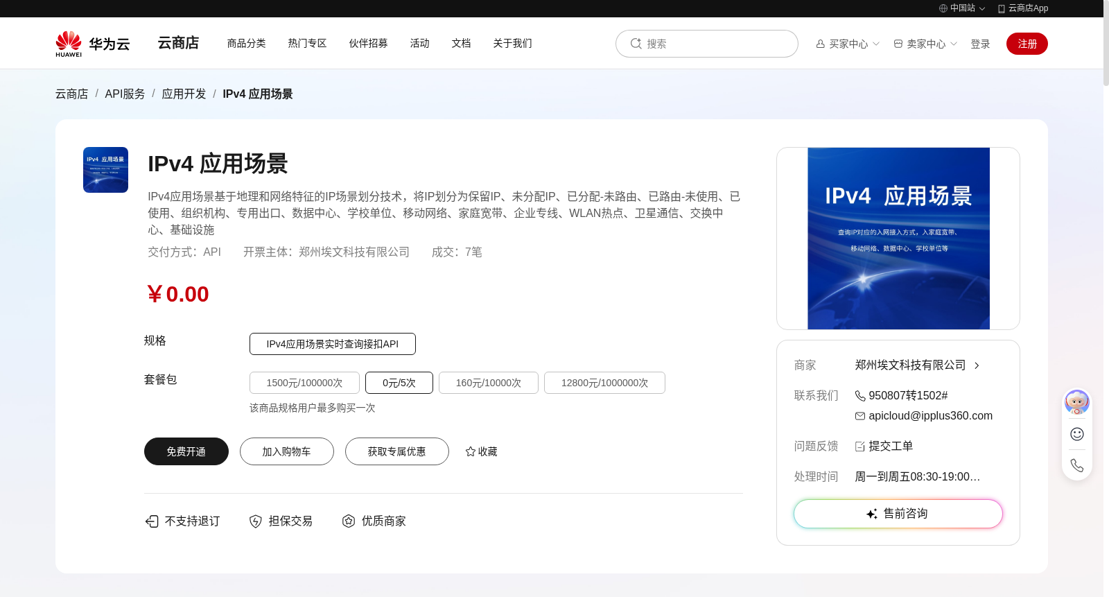Click the 优质商家 badge icon

pyautogui.click(x=349, y=521)
